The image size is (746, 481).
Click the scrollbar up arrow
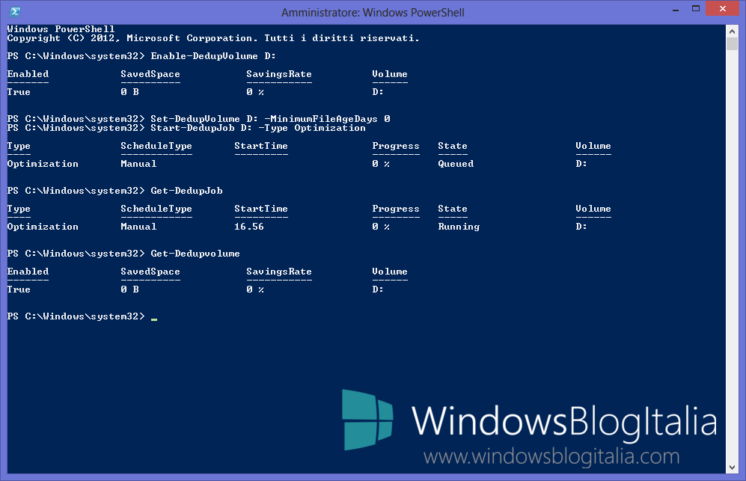(x=732, y=31)
